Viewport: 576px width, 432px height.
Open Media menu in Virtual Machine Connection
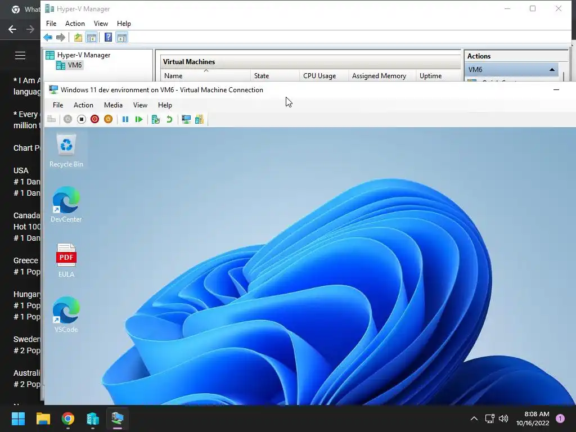pos(113,105)
